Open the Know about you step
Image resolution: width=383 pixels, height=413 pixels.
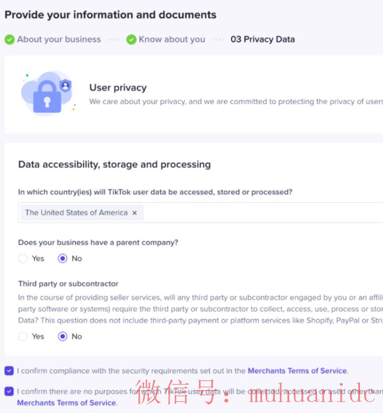coord(172,39)
